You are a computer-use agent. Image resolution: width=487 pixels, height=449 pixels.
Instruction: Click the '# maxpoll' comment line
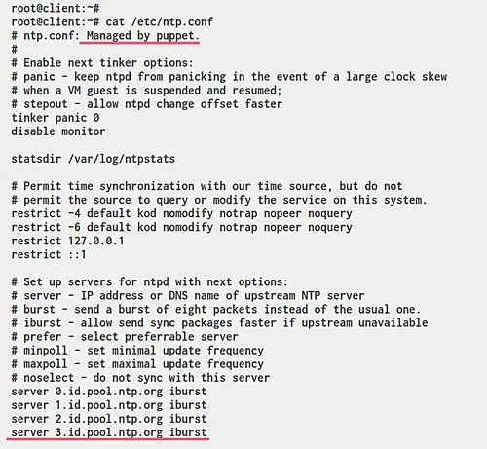click(137, 364)
